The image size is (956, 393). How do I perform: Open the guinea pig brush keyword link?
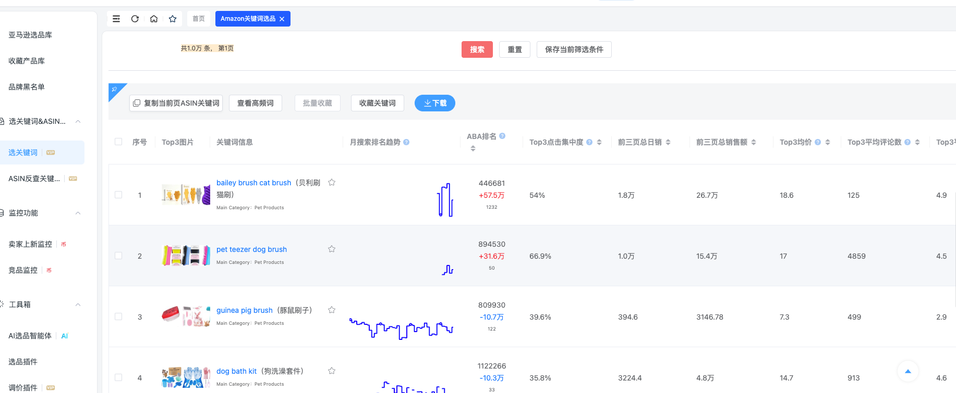tap(245, 310)
